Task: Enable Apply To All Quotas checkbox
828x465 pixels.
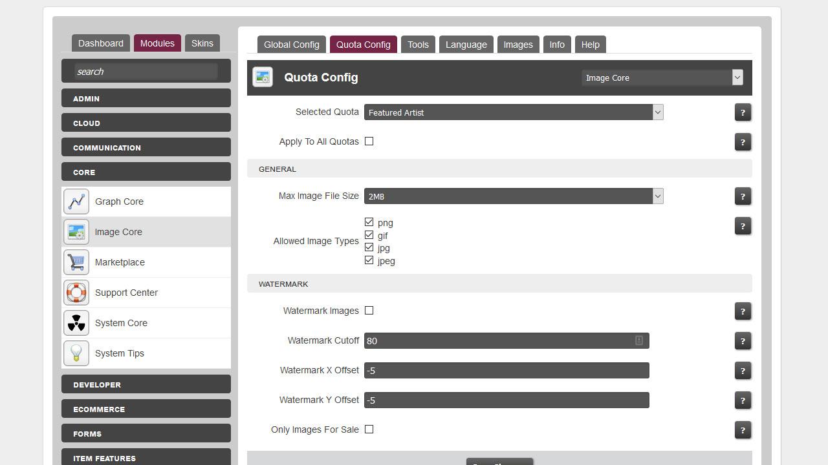Action: click(369, 141)
